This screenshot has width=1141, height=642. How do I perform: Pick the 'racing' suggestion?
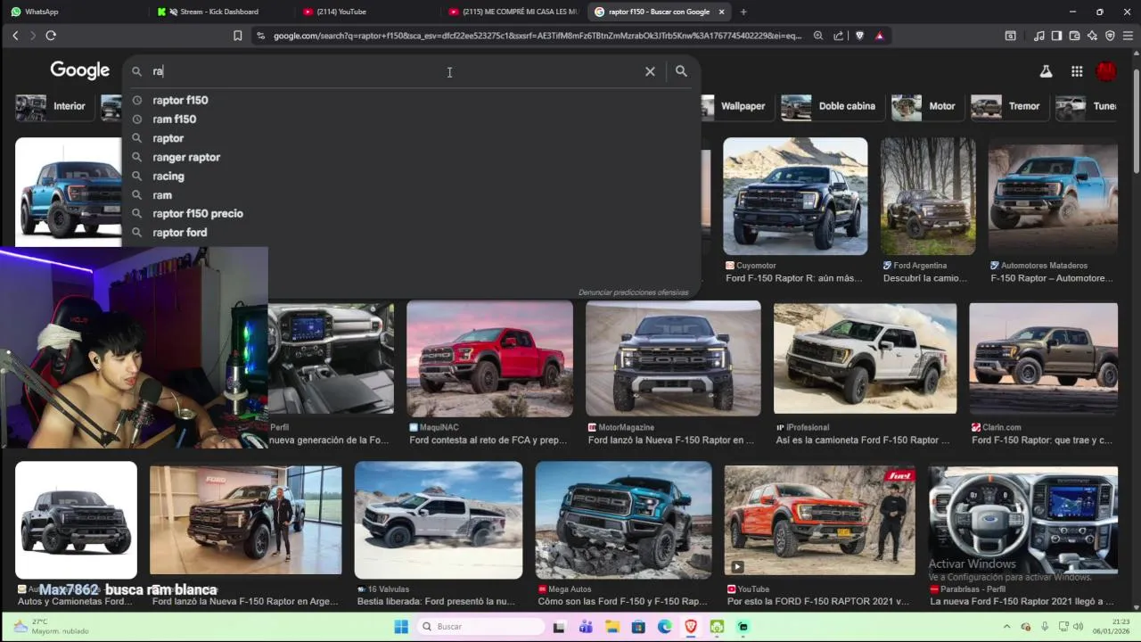pos(411,176)
